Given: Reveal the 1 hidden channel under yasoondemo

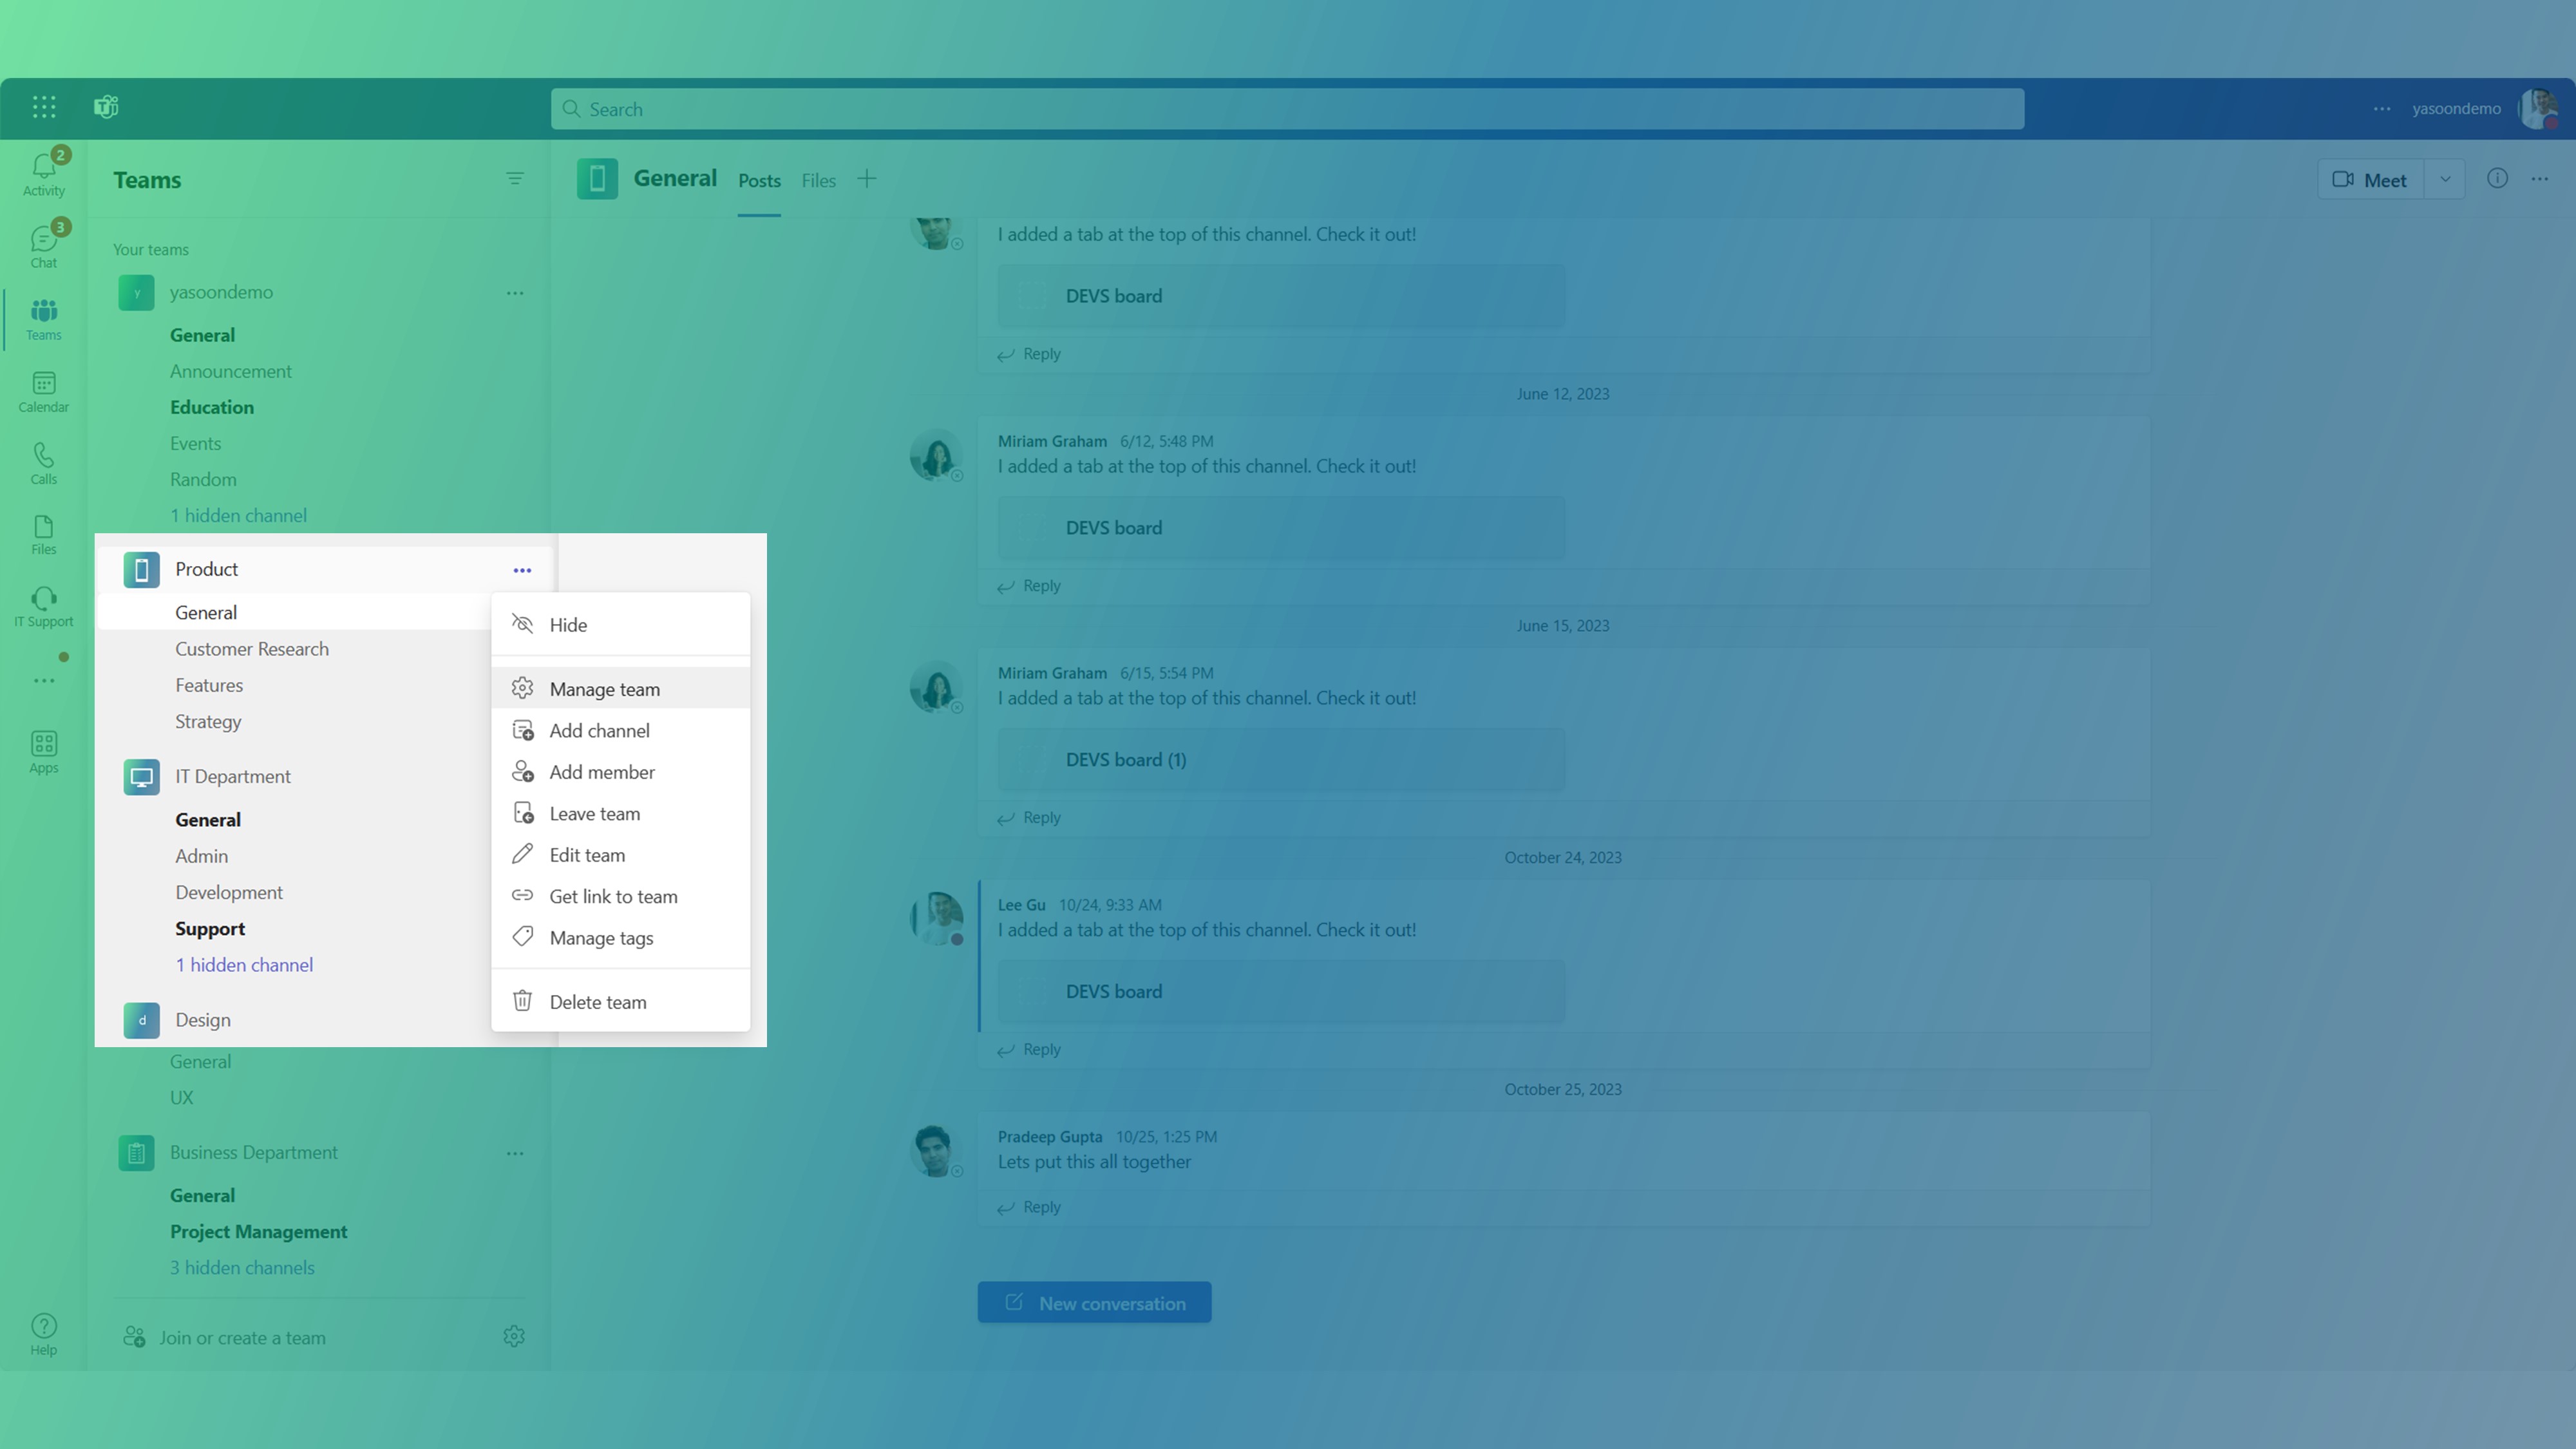Looking at the screenshot, I should (238, 515).
